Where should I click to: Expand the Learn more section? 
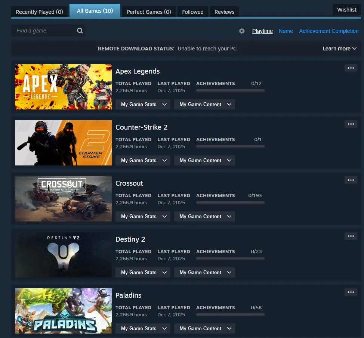pos(339,49)
